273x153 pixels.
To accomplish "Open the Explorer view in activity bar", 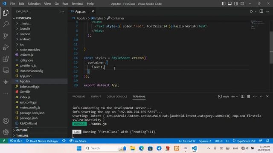I will point(6,13).
